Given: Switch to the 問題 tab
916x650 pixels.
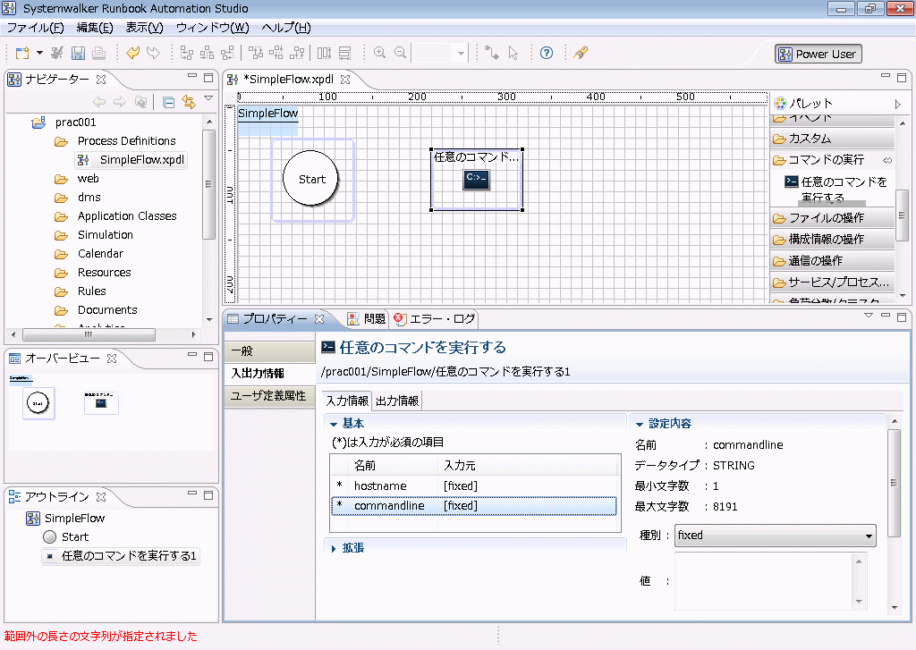Looking at the screenshot, I should click(367, 319).
